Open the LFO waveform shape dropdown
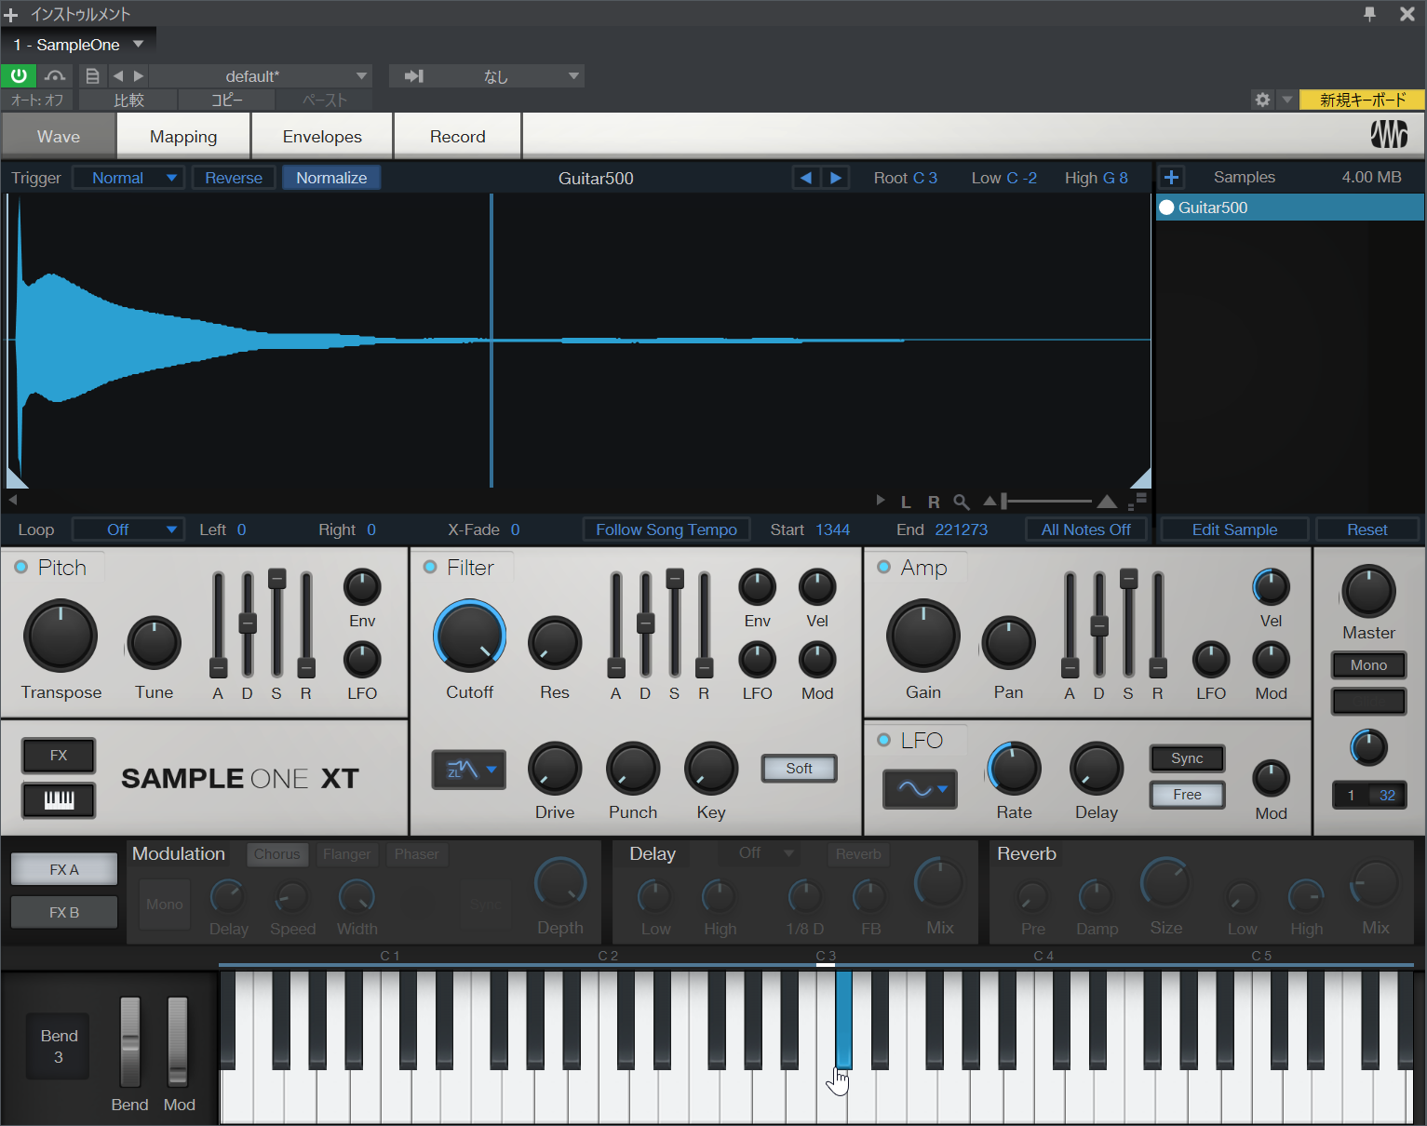The image size is (1427, 1126). tap(920, 789)
